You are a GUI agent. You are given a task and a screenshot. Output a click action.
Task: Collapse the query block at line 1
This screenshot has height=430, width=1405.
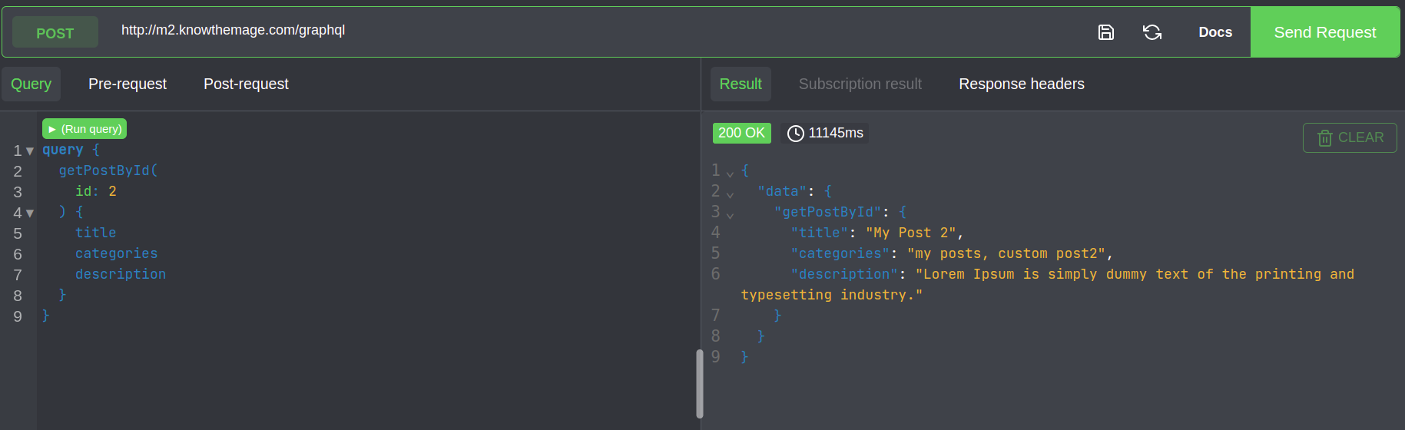(x=30, y=151)
